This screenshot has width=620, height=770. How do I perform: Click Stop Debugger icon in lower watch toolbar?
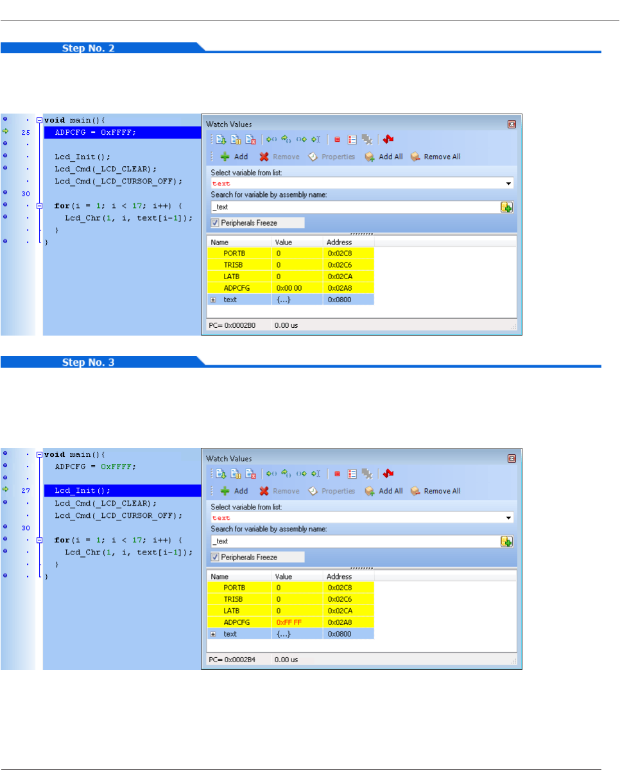[x=251, y=474]
